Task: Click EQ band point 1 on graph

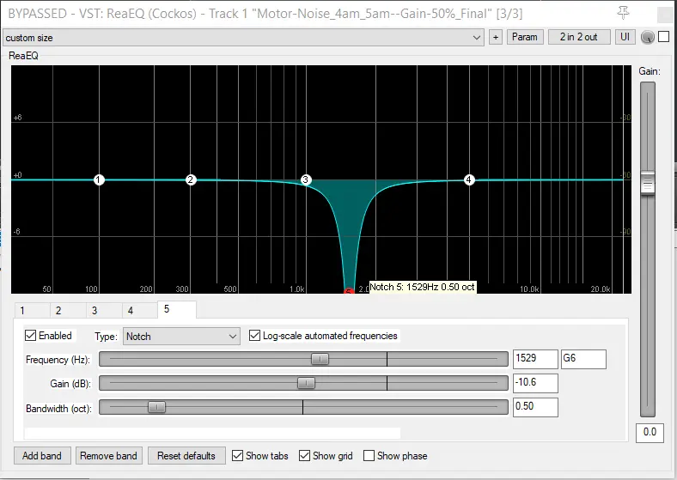Action: pyautogui.click(x=99, y=179)
